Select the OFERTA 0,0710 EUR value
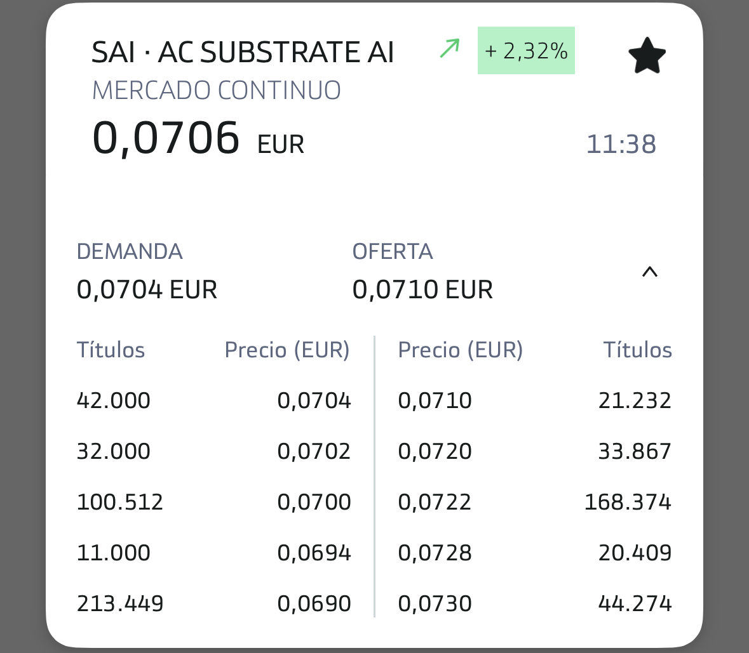Screen dimensions: 749x653 tap(422, 290)
